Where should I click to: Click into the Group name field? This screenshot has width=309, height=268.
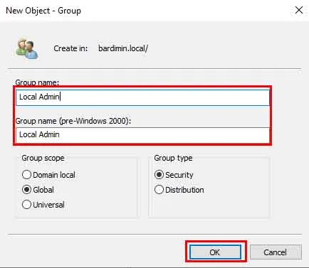click(142, 97)
